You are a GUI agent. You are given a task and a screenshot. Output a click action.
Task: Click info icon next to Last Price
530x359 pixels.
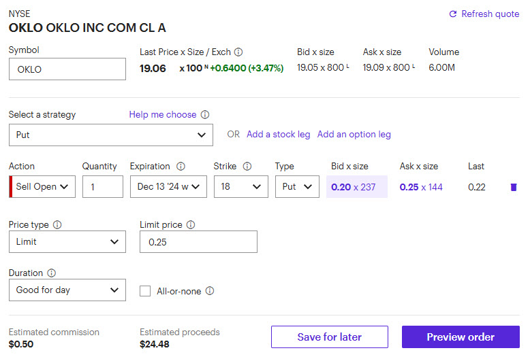tap(238, 52)
